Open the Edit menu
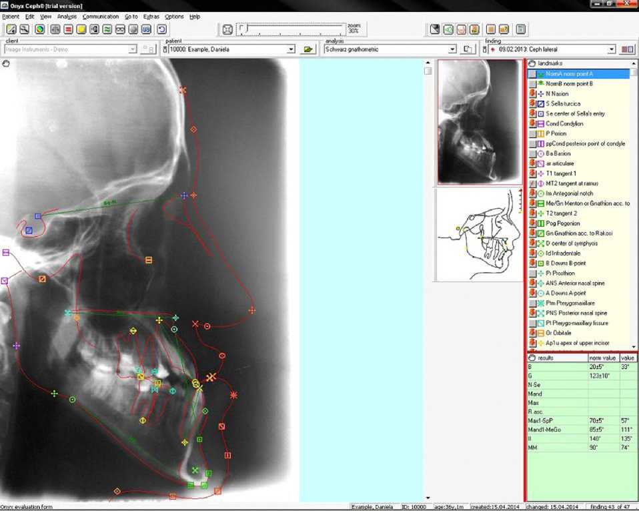 coord(30,17)
